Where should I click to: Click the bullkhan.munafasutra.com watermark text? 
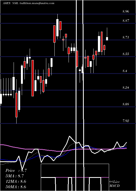click(x=37, y=3)
